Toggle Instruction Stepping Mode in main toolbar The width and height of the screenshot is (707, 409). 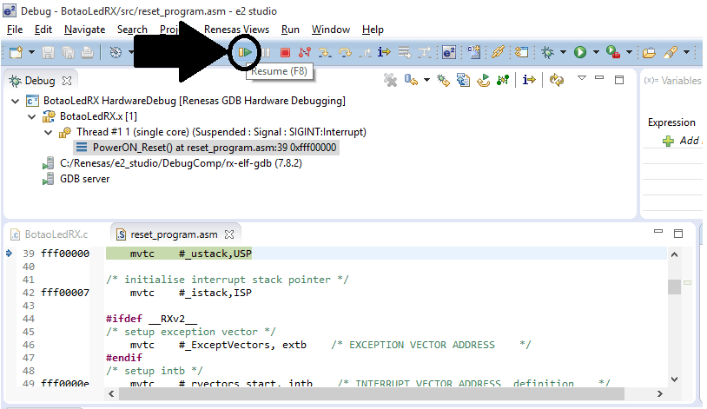(x=384, y=52)
